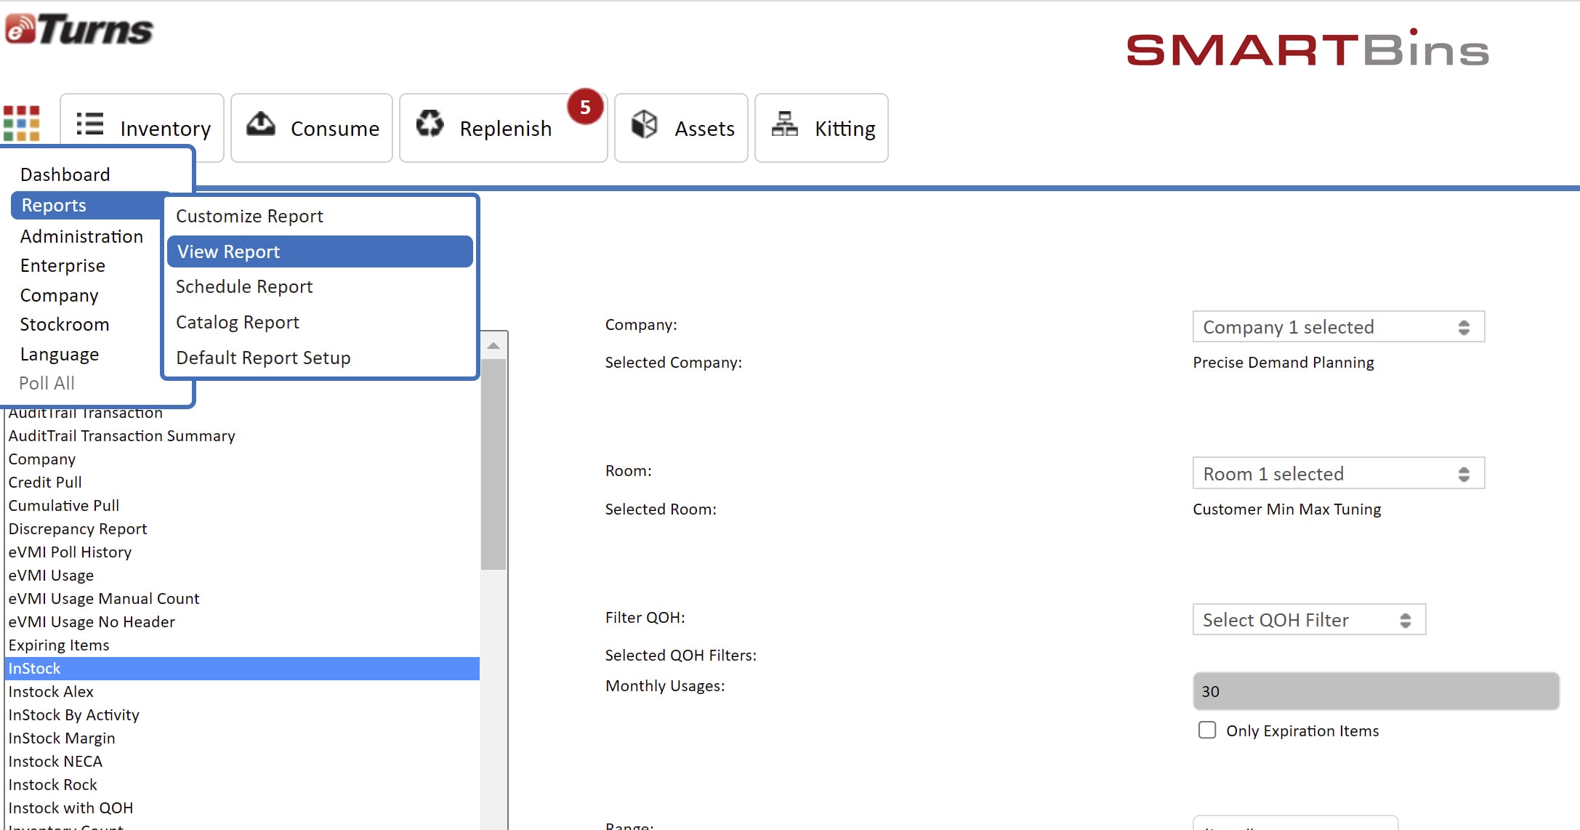Image resolution: width=1580 pixels, height=830 pixels.
Task: Choose Schedule Report from the submenu
Action: pos(244,286)
